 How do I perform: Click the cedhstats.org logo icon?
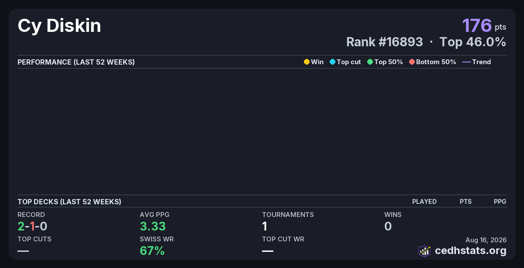click(x=424, y=251)
